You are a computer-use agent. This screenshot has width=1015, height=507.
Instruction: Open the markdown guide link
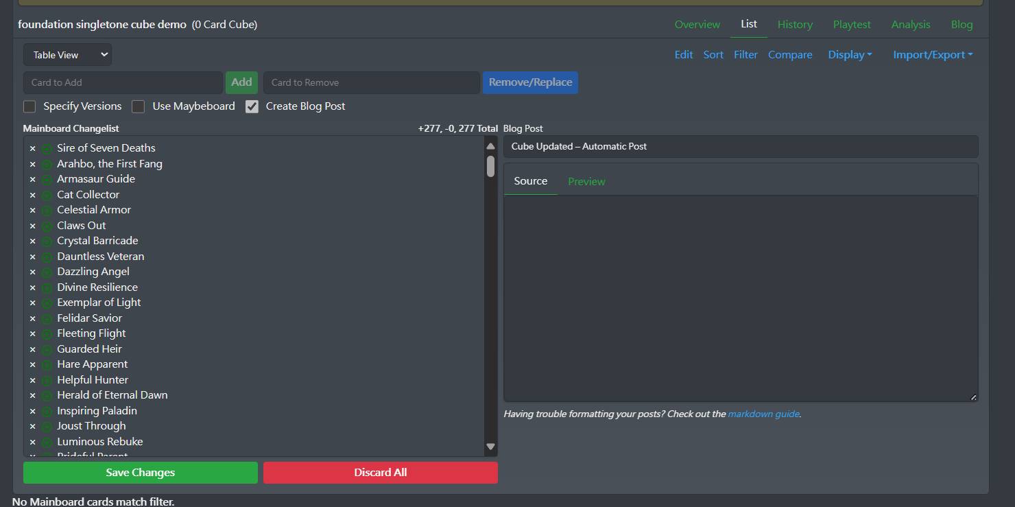point(763,414)
